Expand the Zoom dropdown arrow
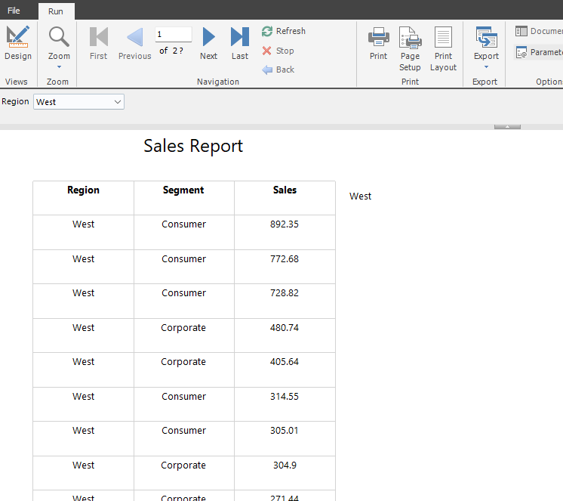Screen dimensions: 563x501 (x=60, y=66)
